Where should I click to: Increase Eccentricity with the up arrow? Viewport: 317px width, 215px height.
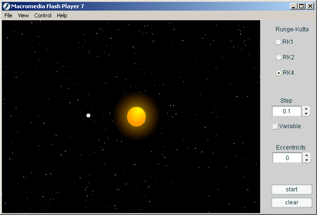coord(306,155)
